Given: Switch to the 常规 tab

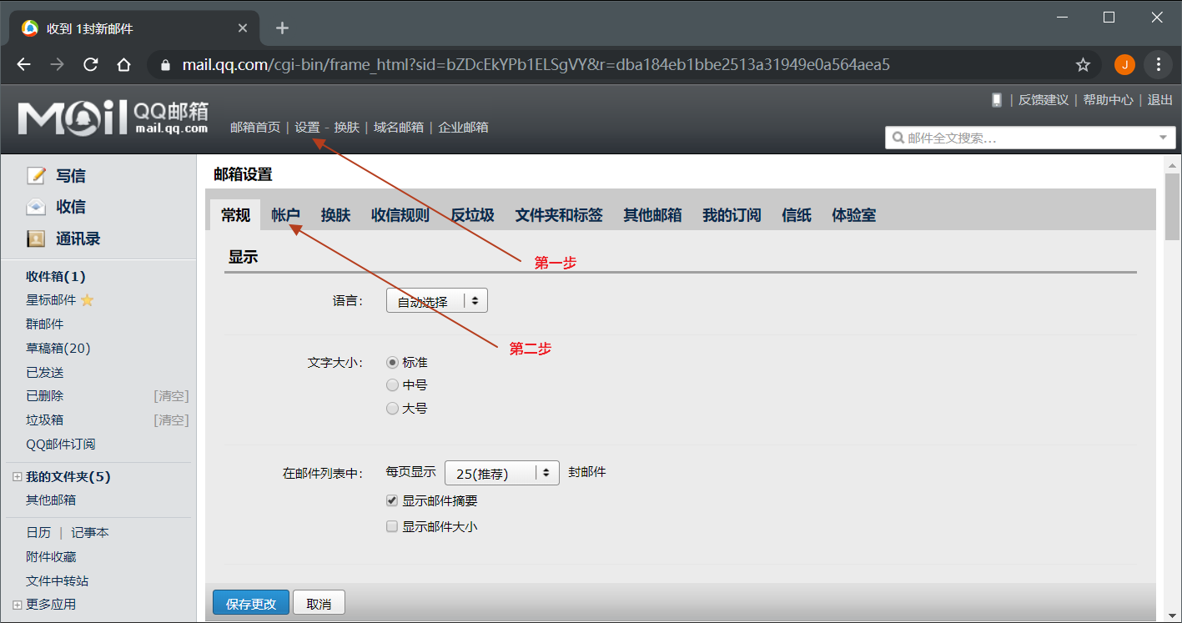Looking at the screenshot, I should (235, 215).
